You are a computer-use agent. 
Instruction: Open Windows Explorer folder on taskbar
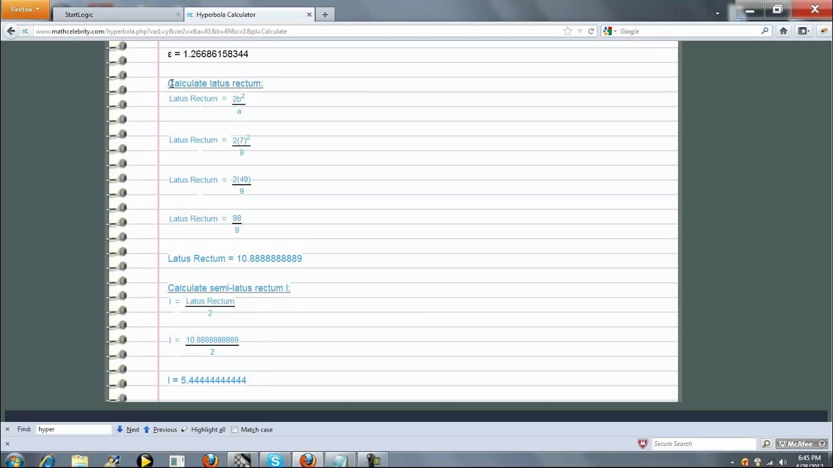point(79,461)
